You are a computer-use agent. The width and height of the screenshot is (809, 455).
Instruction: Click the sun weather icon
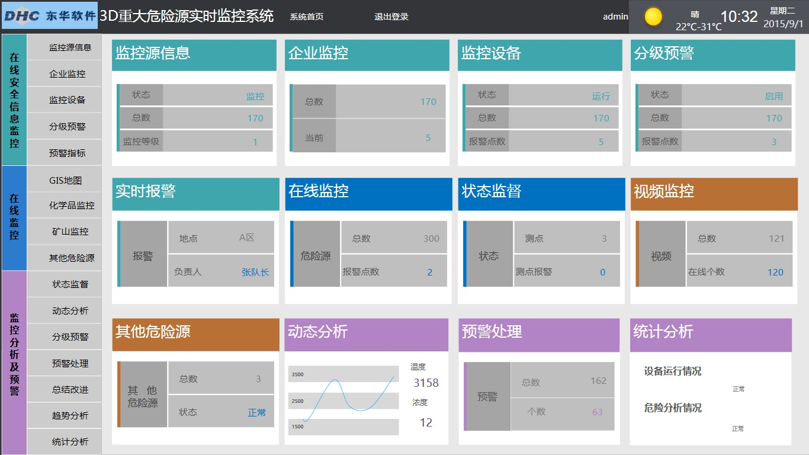(x=653, y=17)
